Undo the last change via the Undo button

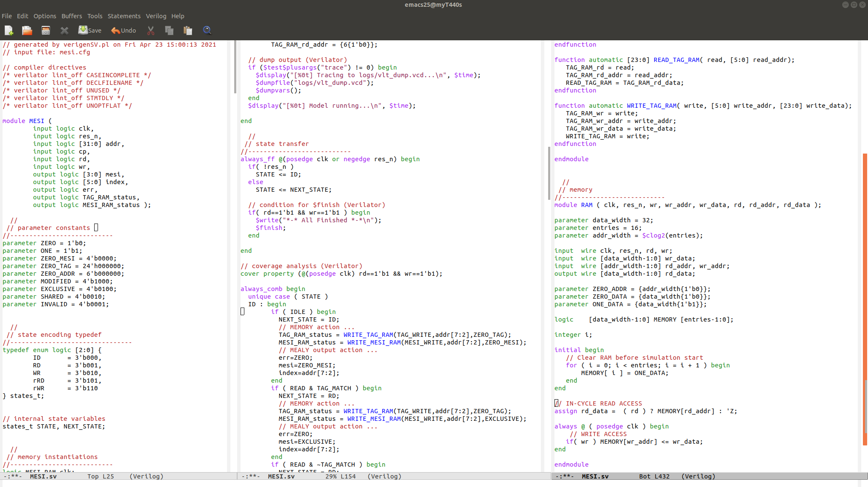click(x=123, y=30)
